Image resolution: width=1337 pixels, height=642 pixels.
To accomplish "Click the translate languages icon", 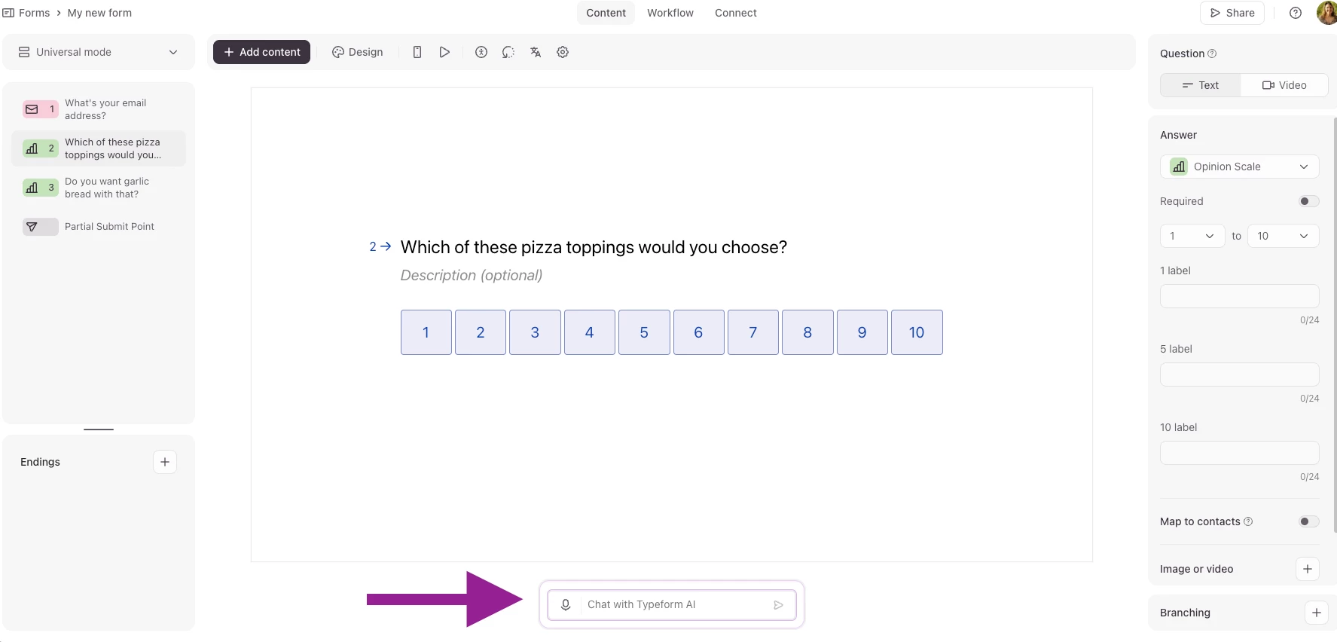I will coord(536,52).
